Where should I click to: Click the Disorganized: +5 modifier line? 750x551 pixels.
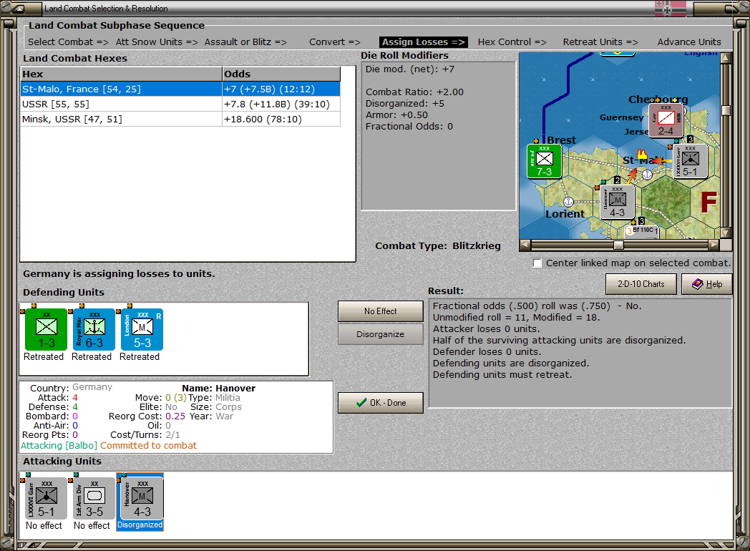point(404,103)
